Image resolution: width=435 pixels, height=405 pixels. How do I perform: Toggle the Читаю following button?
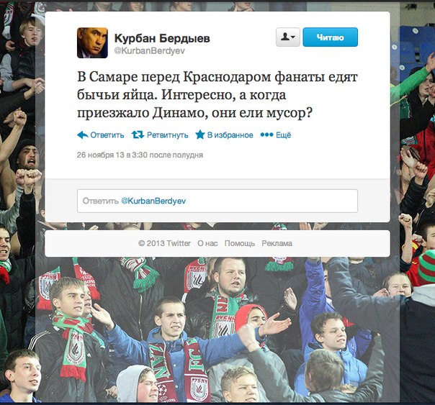[330, 37]
